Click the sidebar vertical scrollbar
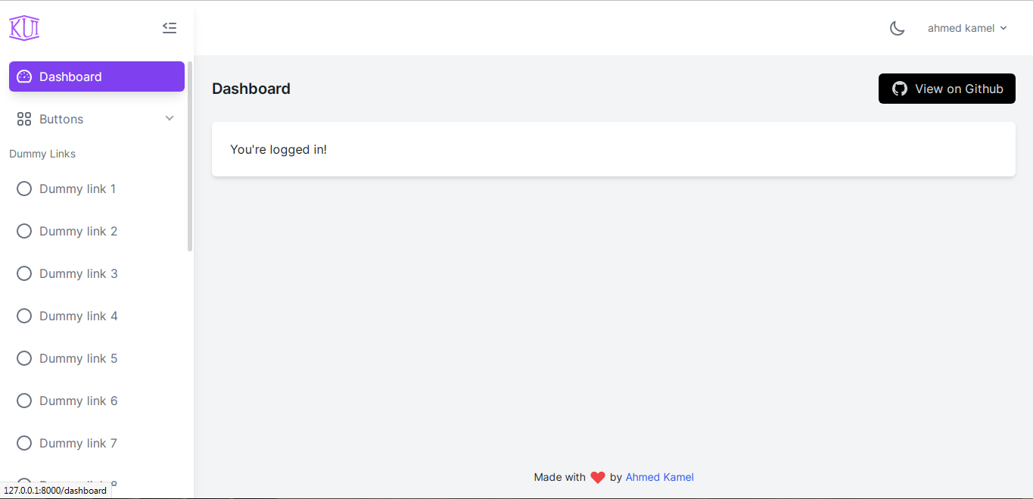This screenshot has height=499, width=1033. [190, 156]
